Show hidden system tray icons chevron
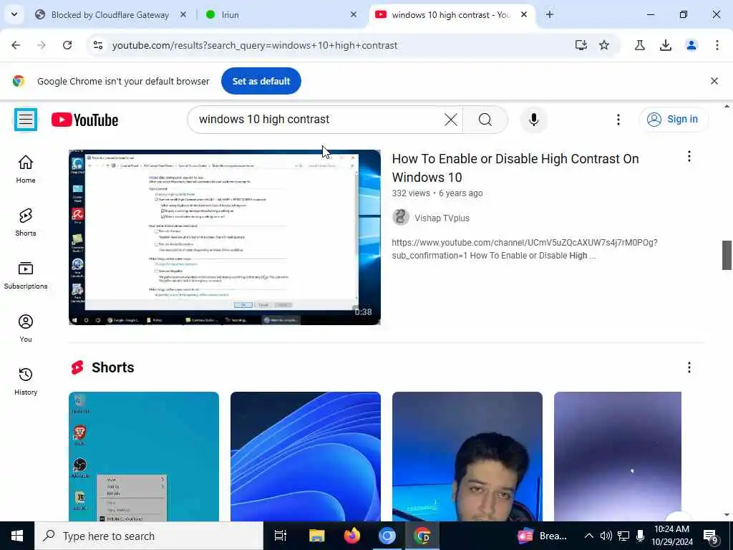Viewport: 733px width, 550px height. pos(589,536)
